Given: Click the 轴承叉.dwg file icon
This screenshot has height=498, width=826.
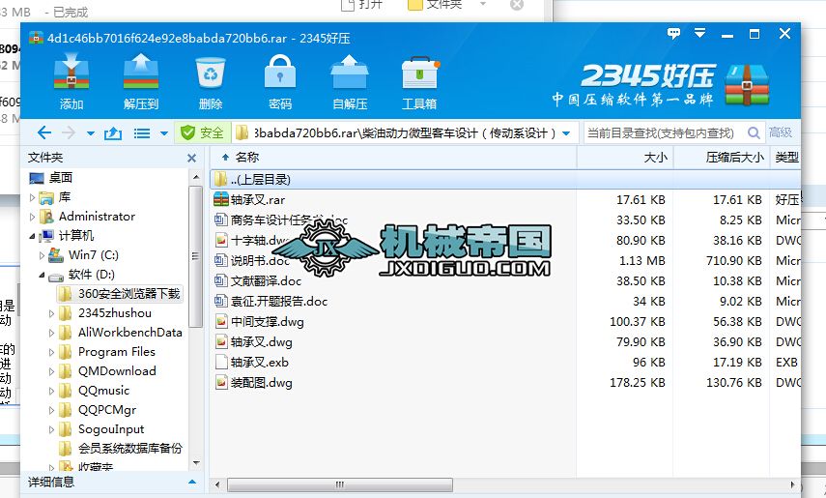Looking at the screenshot, I should pyautogui.click(x=220, y=342).
